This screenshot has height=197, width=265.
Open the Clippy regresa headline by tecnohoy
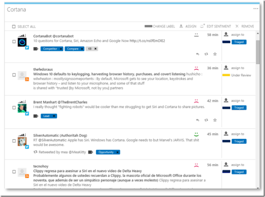pyautogui.click(x=87, y=171)
